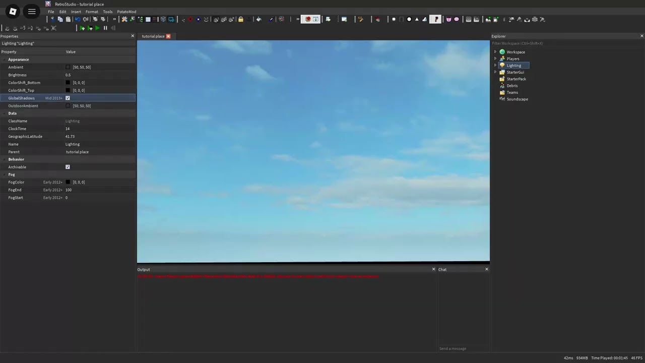
Task: Click the Filter Workspace search field
Action: (568, 43)
